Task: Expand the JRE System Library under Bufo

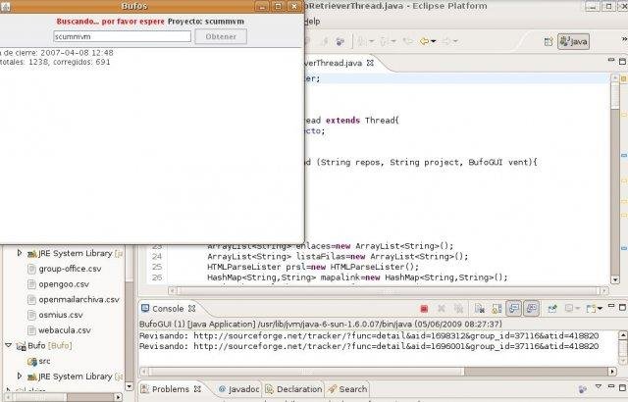Action: (20, 376)
